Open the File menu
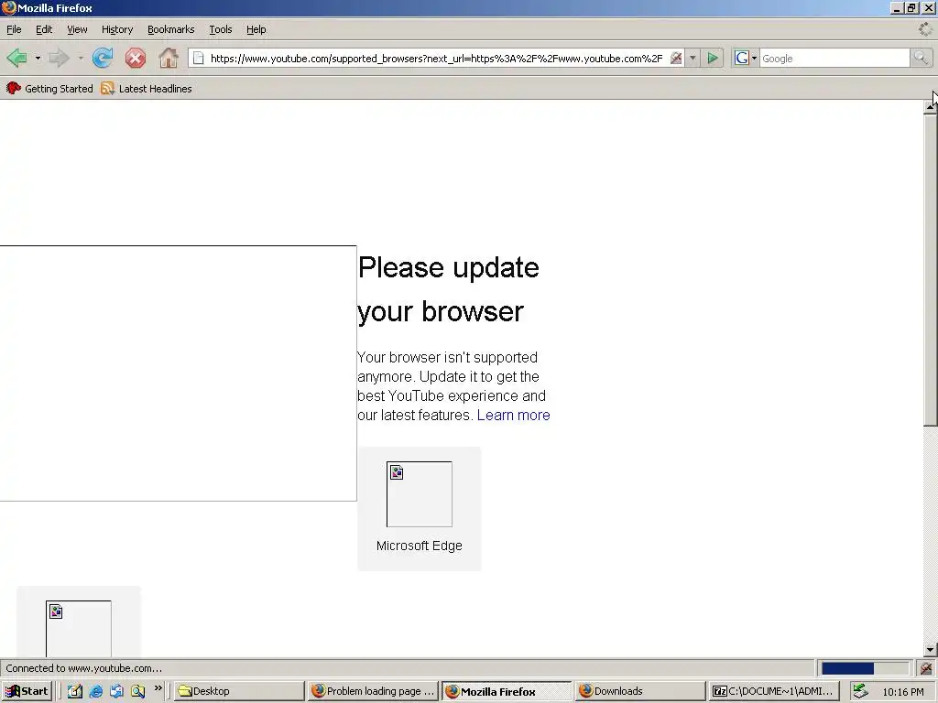Image resolution: width=938 pixels, height=703 pixels. pyautogui.click(x=14, y=29)
